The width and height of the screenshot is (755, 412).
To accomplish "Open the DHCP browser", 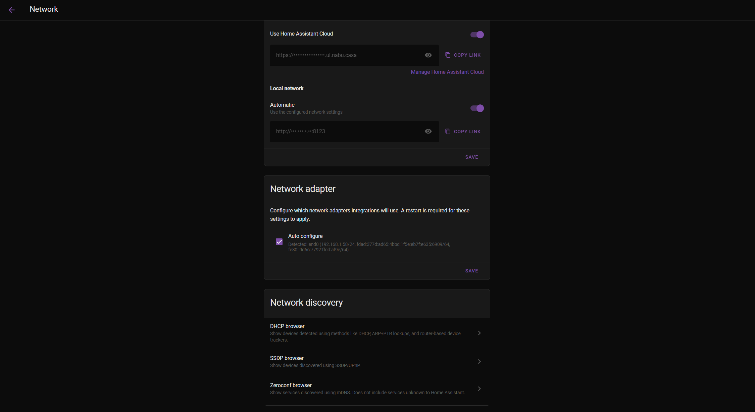I will pos(377,333).
